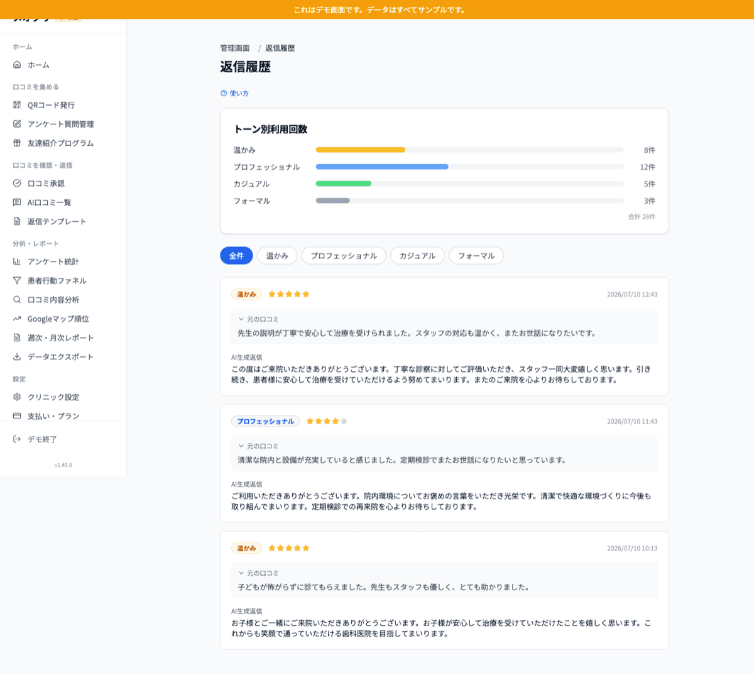Click the gift icon for referral program
Viewport: 754px width, 675px height.
[x=17, y=143]
